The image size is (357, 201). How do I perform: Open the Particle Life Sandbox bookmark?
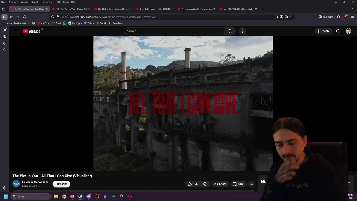coord(110,23)
